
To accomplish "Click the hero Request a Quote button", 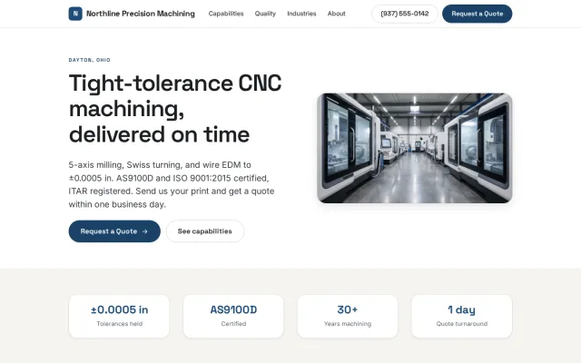I will point(114,231).
